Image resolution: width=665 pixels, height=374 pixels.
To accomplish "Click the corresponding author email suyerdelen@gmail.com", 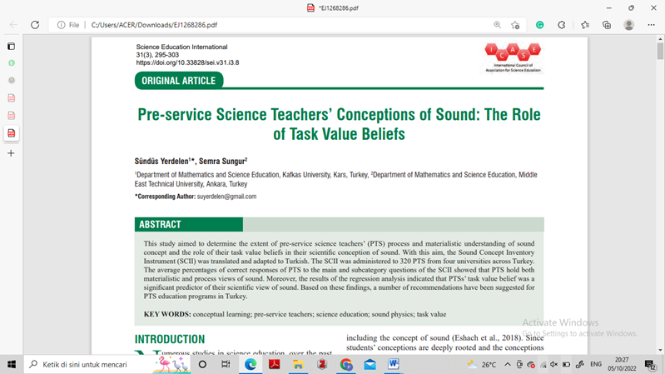I will click(226, 197).
